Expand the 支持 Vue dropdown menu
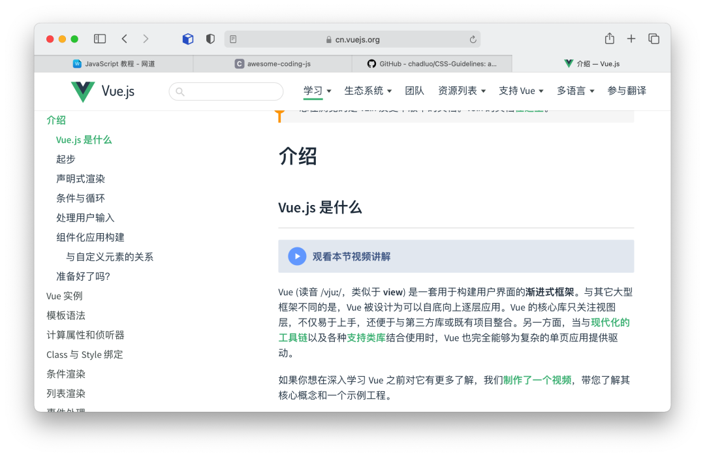The height and width of the screenshot is (457, 705). coord(521,91)
